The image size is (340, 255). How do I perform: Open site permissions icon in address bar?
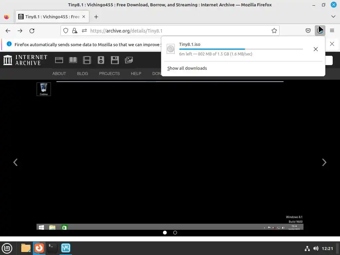coord(84,31)
